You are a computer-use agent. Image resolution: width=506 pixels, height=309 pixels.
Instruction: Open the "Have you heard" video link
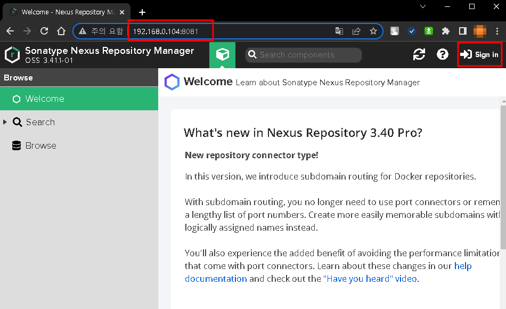tap(370, 279)
